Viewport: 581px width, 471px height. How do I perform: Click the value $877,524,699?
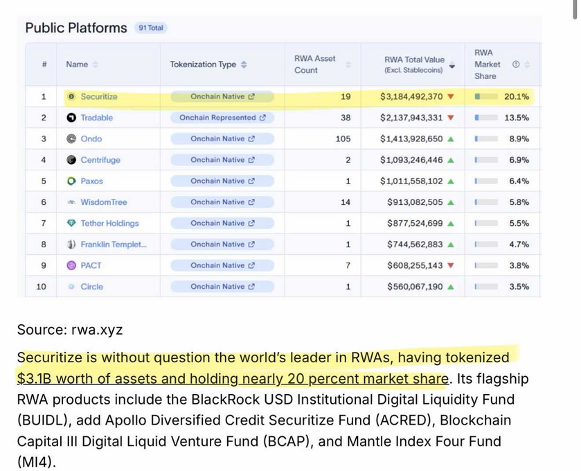click(415, 223)
